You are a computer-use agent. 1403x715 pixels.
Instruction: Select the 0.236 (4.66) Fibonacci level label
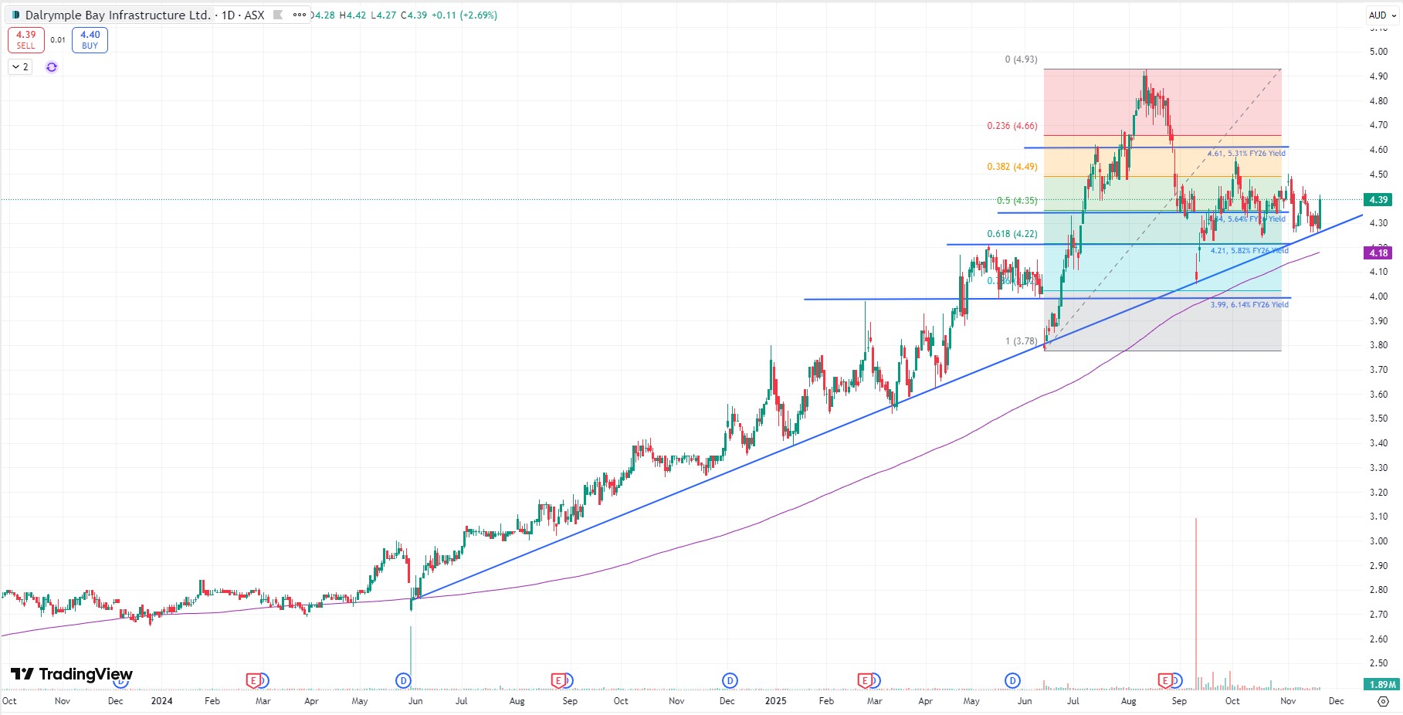(x=1012, y=126)
